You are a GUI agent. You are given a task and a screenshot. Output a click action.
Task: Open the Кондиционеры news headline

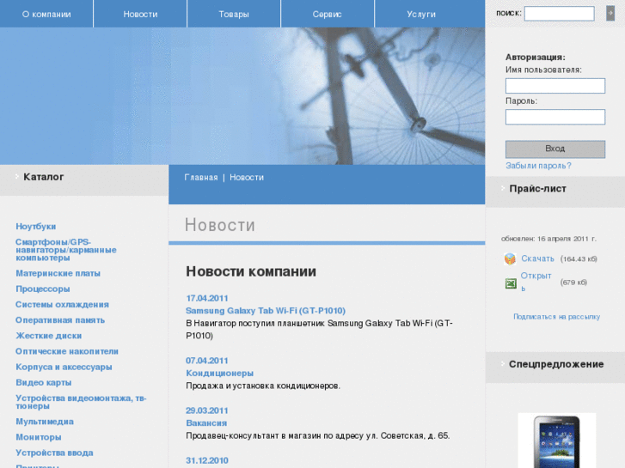219,374
